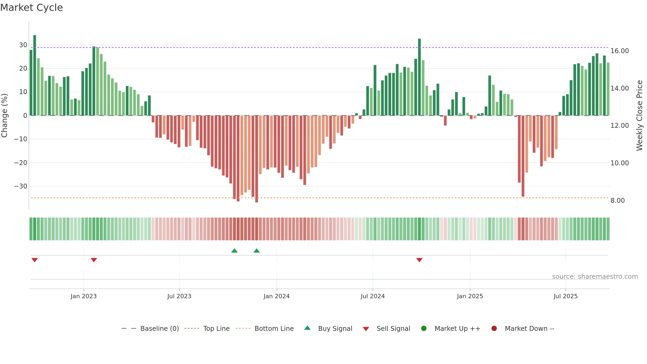The image size is (647, 364).
Task: Click the Market Down -- red dot
Action: [x=494, y=328]
